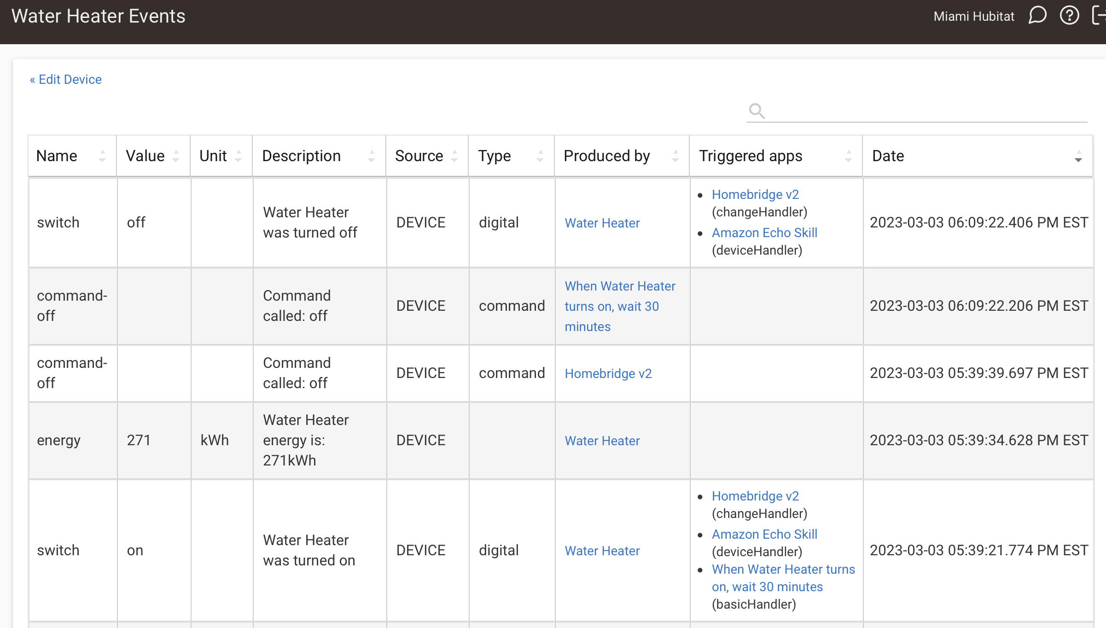Open the 'When Water Heater turns on, wait 30 minutes' link in the command-off row

pyautogui.click(x=619, y=306)
